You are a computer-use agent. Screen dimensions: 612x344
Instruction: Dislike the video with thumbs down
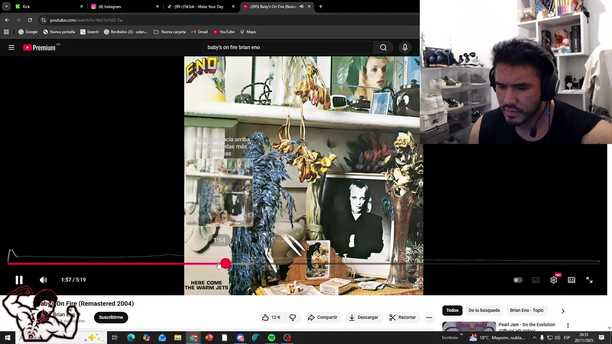tap(293, 317)
